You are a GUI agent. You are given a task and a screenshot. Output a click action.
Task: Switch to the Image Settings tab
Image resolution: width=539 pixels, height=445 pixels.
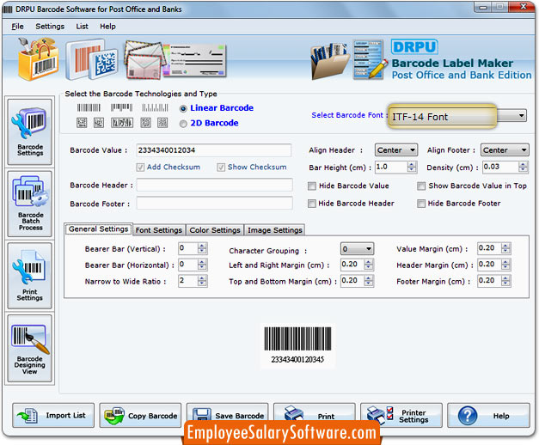pos(274,230)
